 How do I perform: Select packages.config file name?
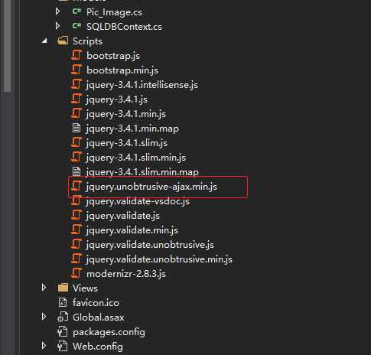pos(109,332)
